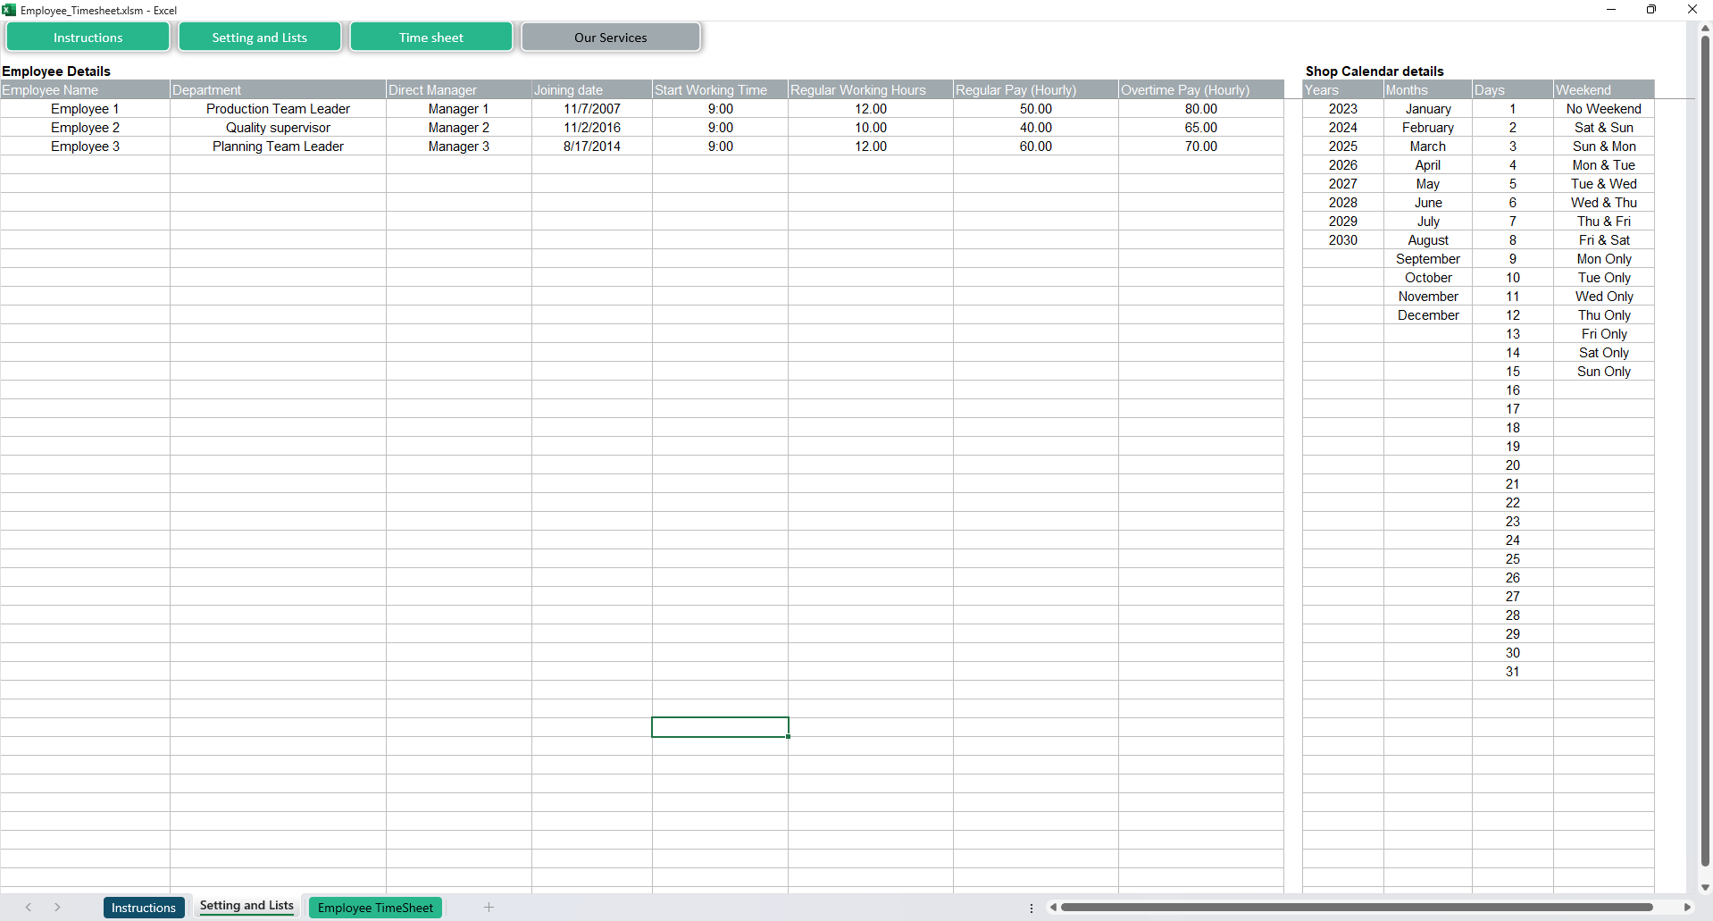Screen dimensions: 1713x921
Task: Click the vertical scrollbar up arrow
Action: point(1705,29)
